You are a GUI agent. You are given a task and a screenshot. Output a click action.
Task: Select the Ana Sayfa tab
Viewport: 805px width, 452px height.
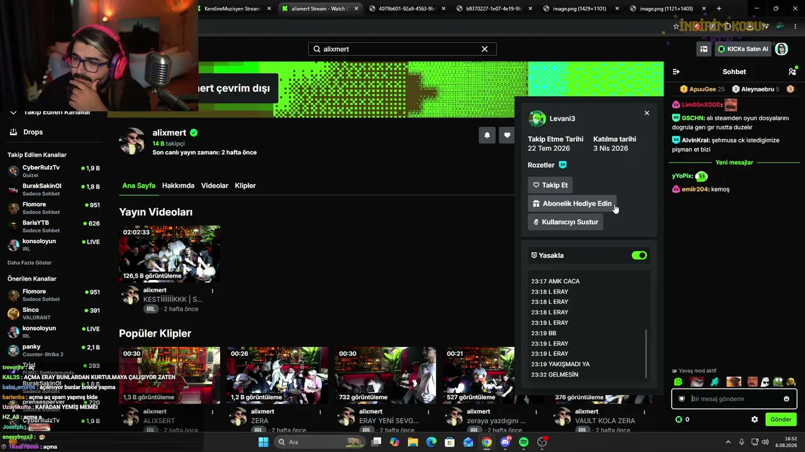coord(138,186)
